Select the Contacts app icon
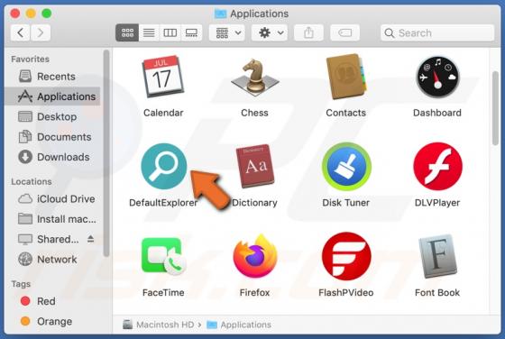 (x=345, y=77)
